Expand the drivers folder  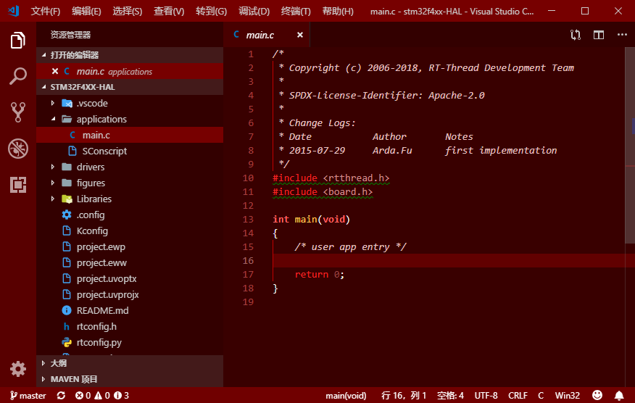[x=130, y=167]
